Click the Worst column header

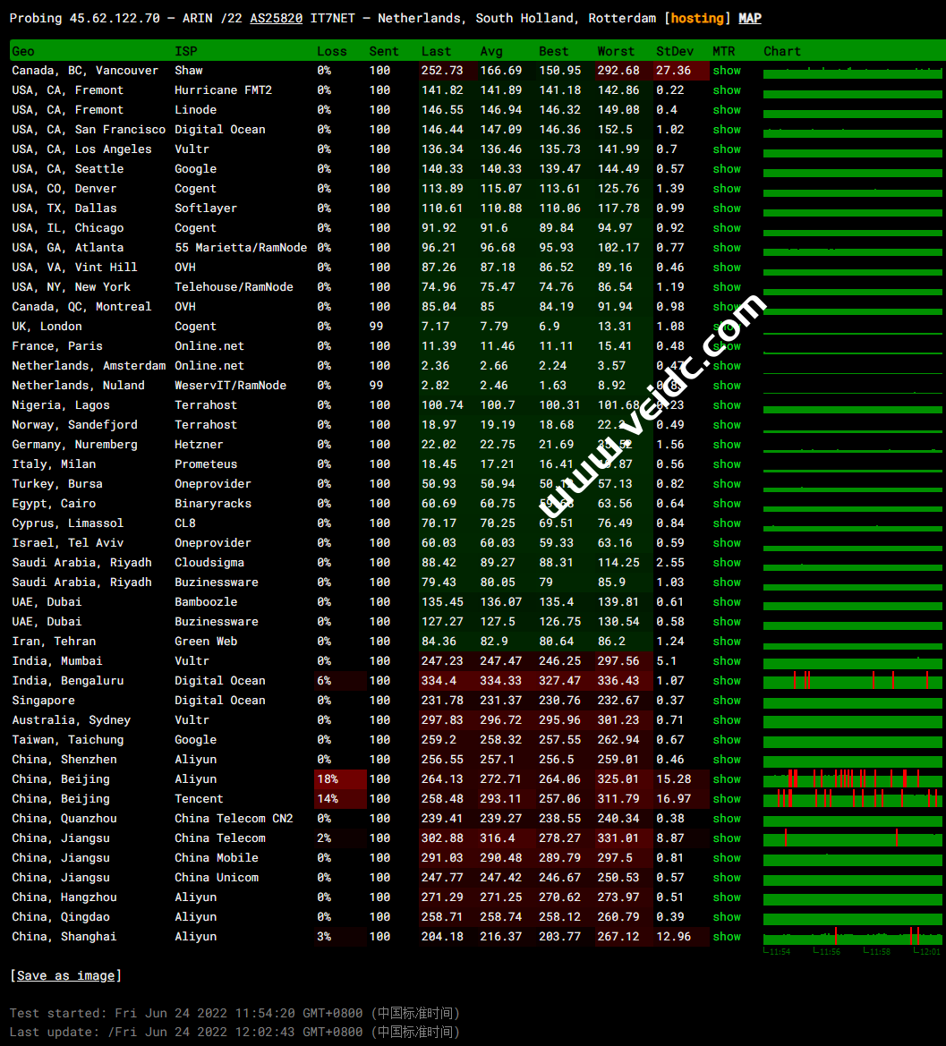point(616,51)
